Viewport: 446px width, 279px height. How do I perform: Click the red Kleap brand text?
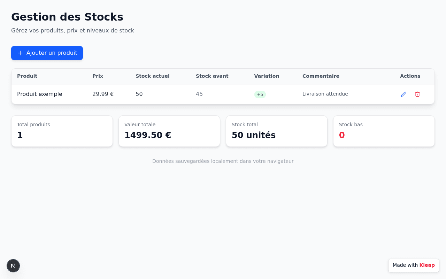(427, 265)
